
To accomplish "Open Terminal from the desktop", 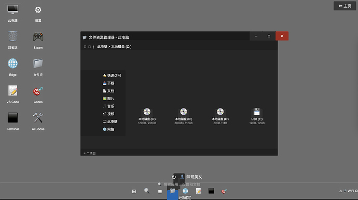I will click(x=12, y=122).
